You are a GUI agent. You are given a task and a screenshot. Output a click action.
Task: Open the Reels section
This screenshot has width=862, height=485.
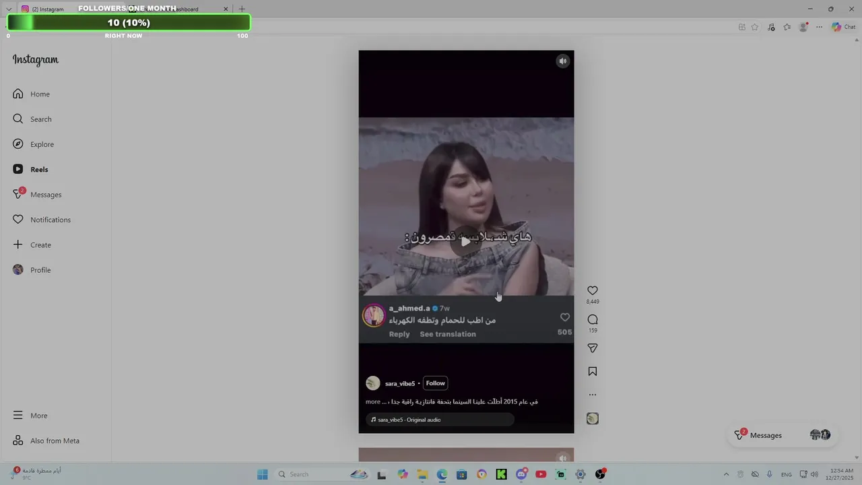[30, 170]
